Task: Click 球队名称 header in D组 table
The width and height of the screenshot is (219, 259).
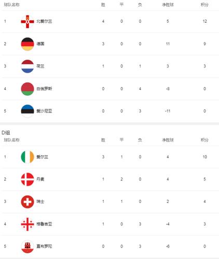Action: click(x=12, y=140)
